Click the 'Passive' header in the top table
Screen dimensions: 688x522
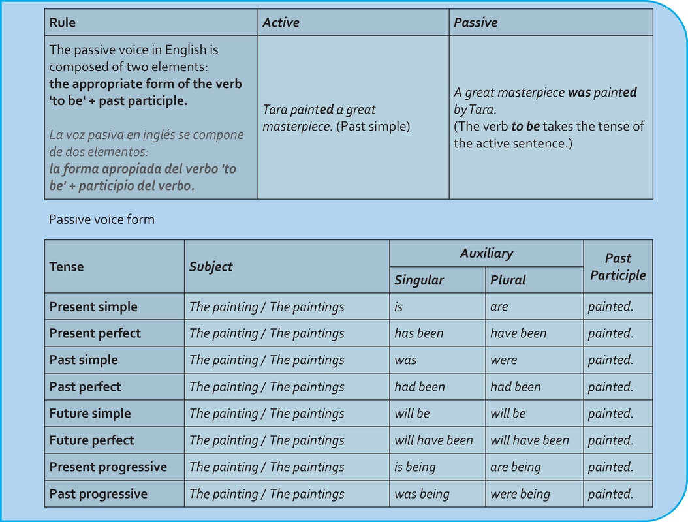[x=475, y=23]
